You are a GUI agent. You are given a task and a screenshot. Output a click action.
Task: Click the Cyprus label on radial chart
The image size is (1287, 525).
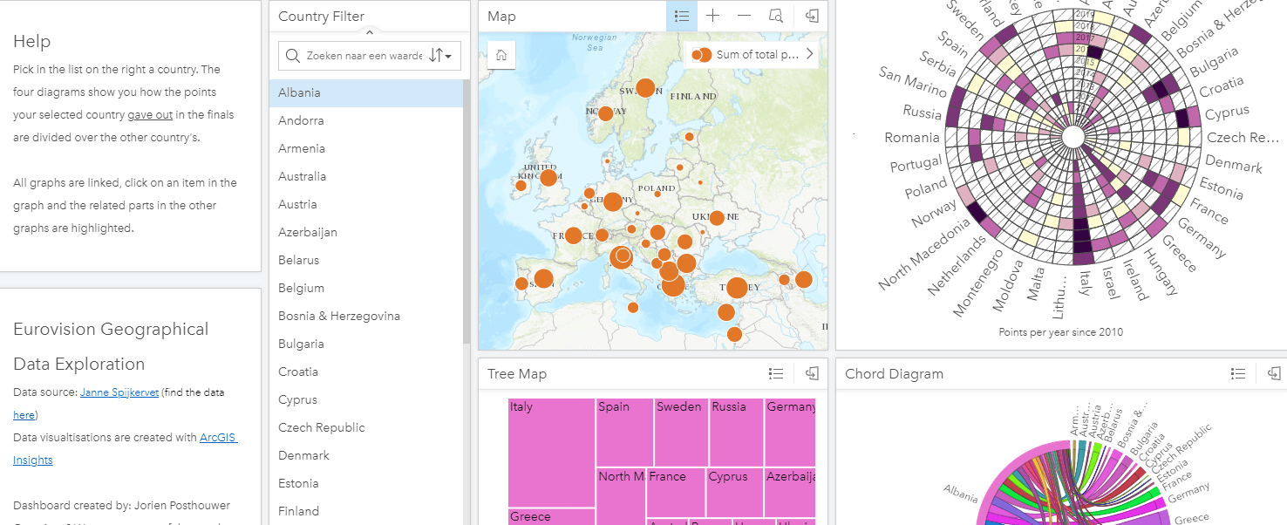coord(1227,112)
